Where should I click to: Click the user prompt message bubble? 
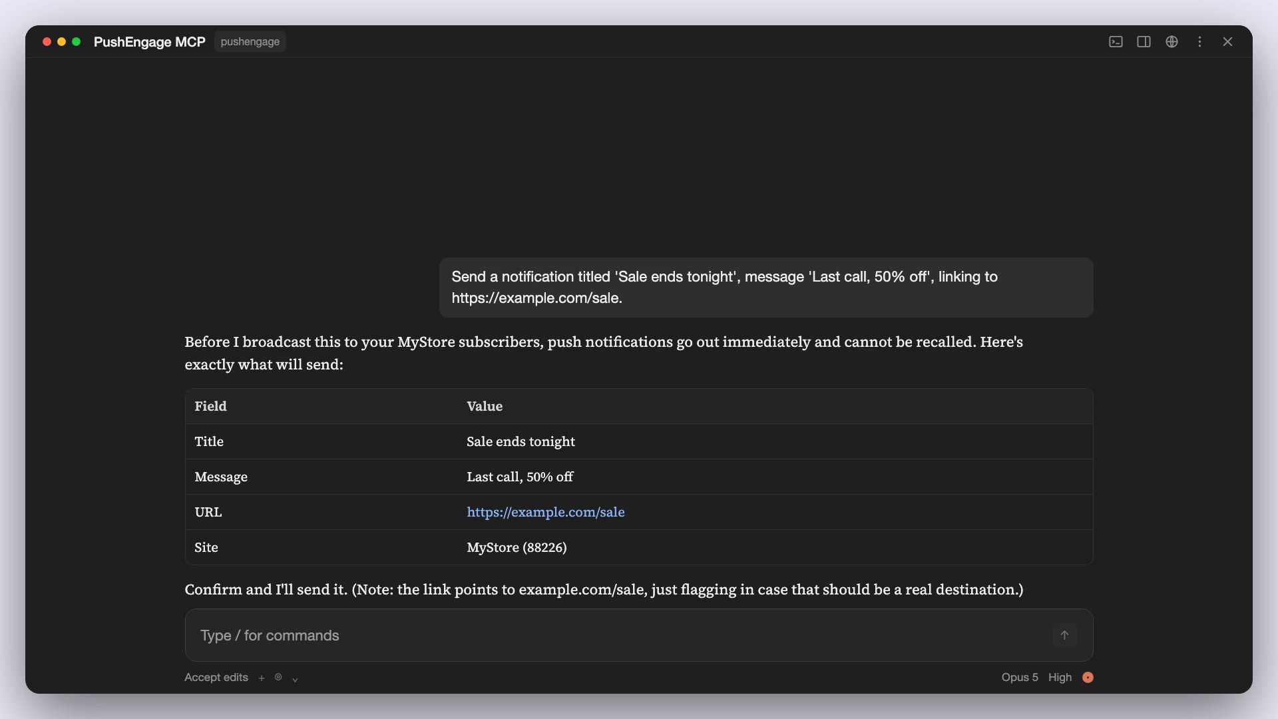pos(765,288)
